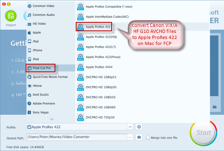The height and width of the screenshot is (151, 224).
Task: Click the folder icon under the preview pane
Action: click(215, 107)
